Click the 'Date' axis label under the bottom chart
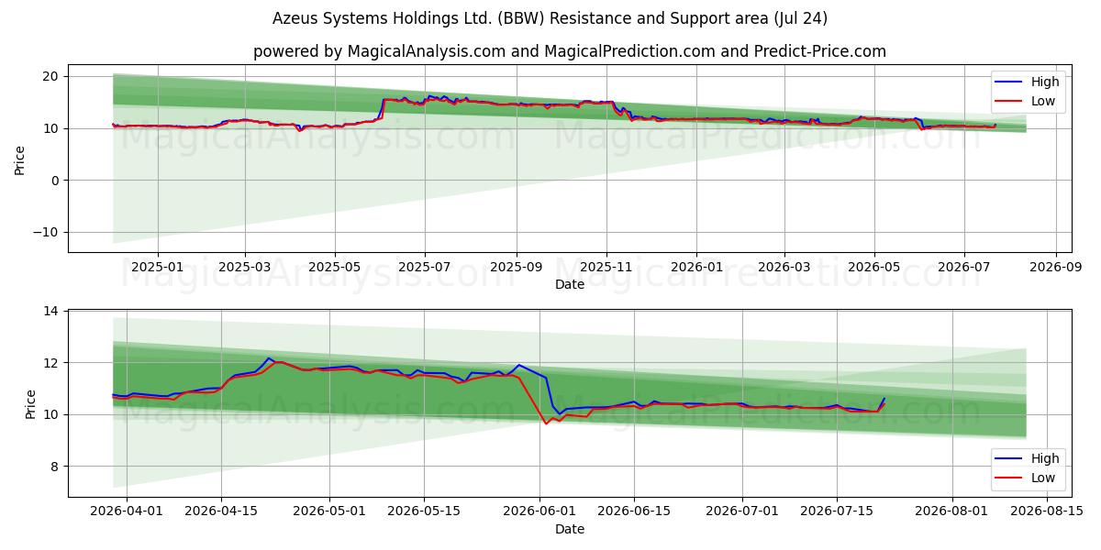Image resolution: width=1101 pixels, height=550 pixels. click(x=570, y=530)
